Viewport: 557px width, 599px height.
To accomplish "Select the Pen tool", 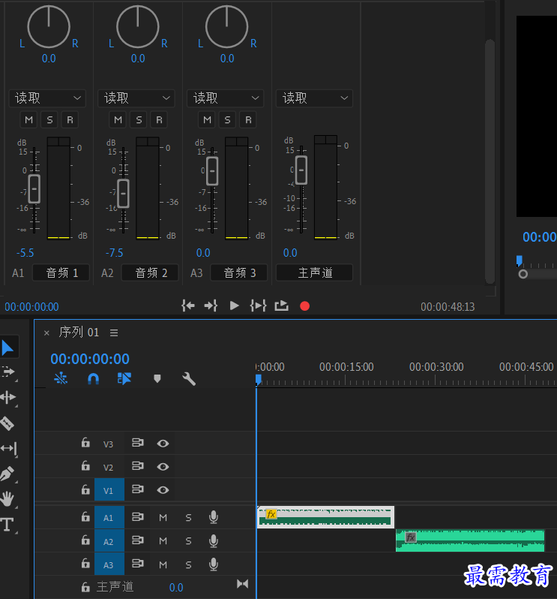I will point(7,474).
